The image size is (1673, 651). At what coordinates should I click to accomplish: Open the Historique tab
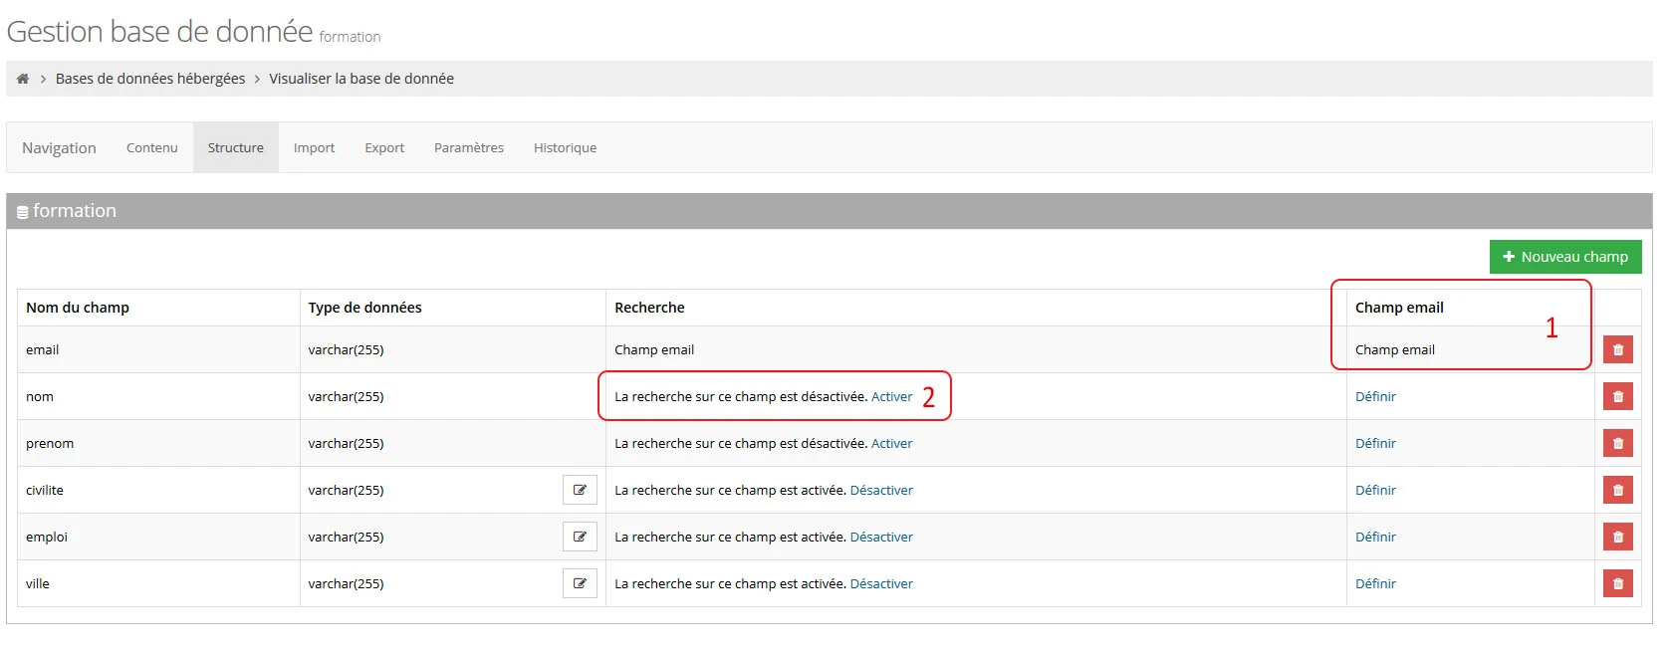pyautogui.click(x=565, y=147)
